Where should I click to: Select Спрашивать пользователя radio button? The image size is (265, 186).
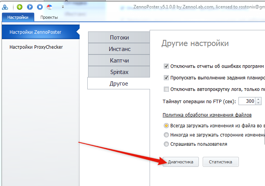tap(166, 144)
